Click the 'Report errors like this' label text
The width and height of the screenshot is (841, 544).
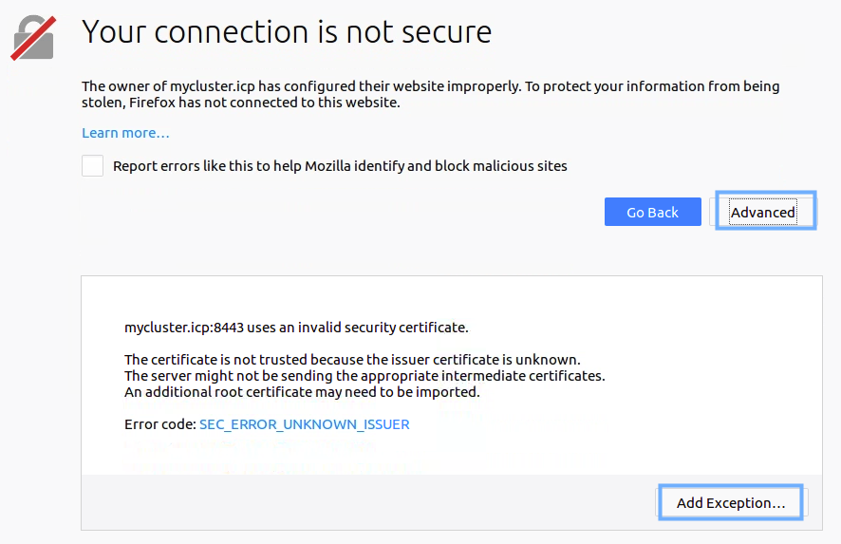[340, 166]
